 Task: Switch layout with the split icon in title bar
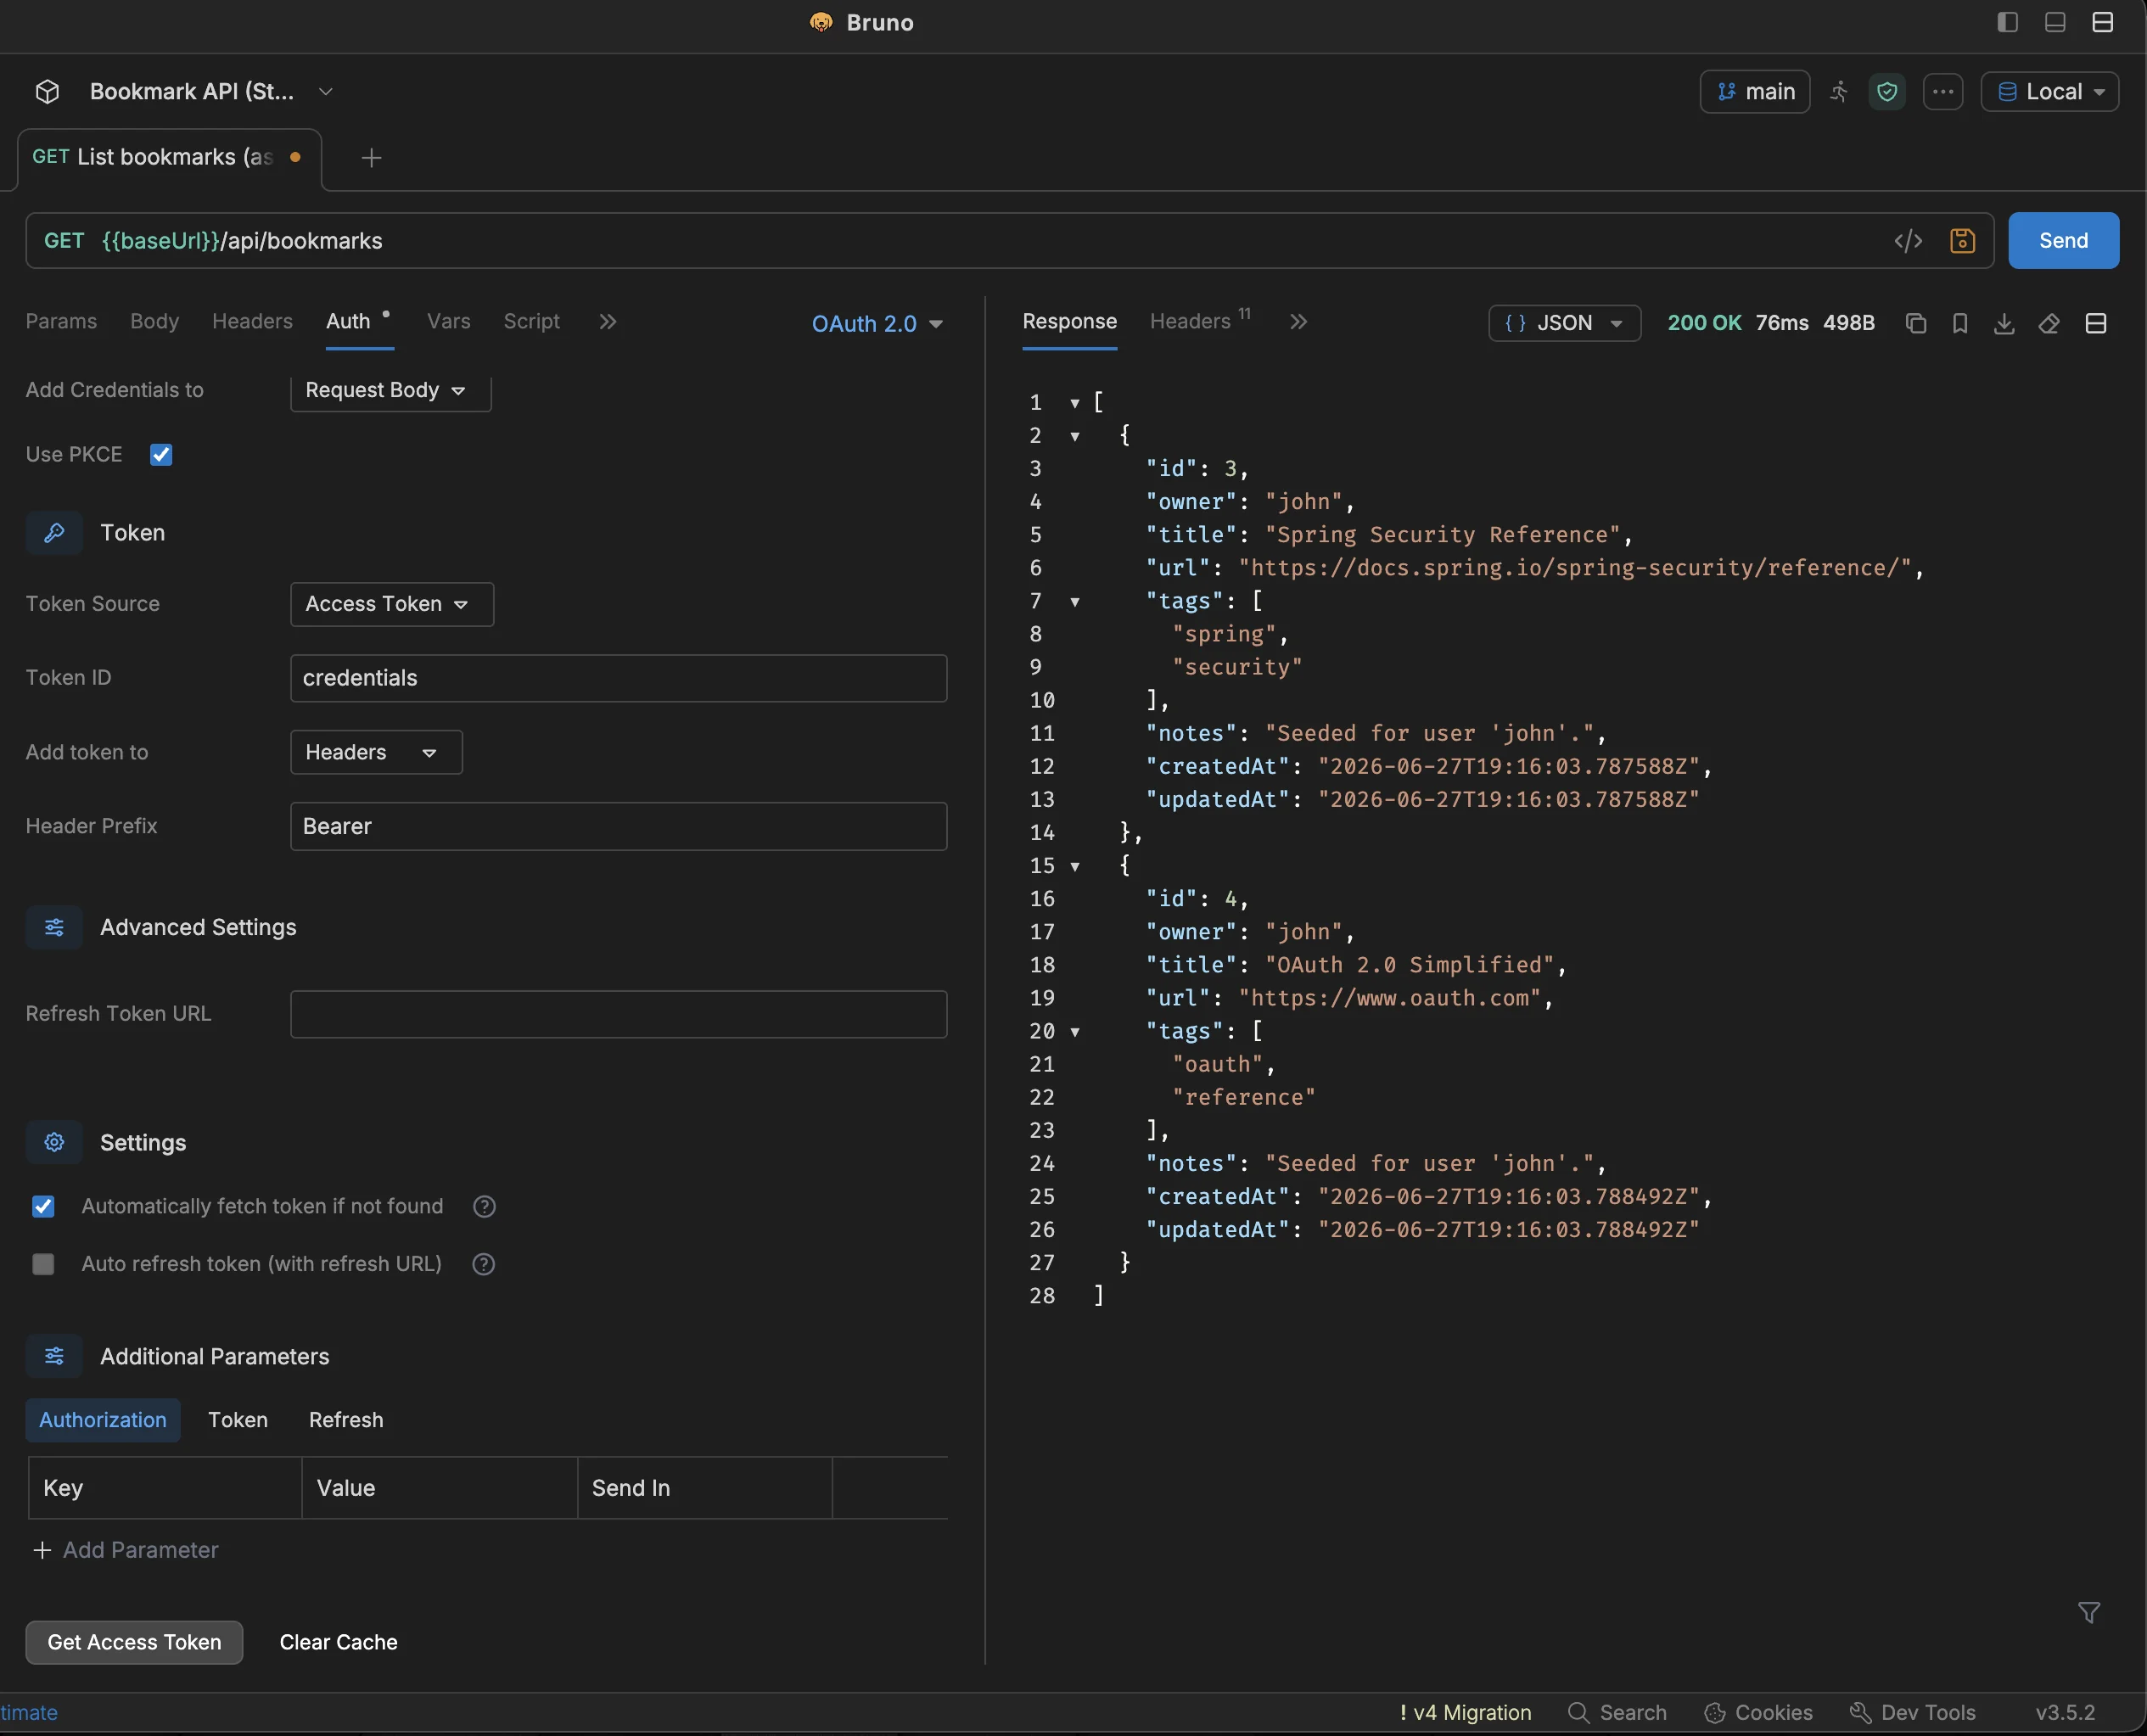[x=2102, y=22]
